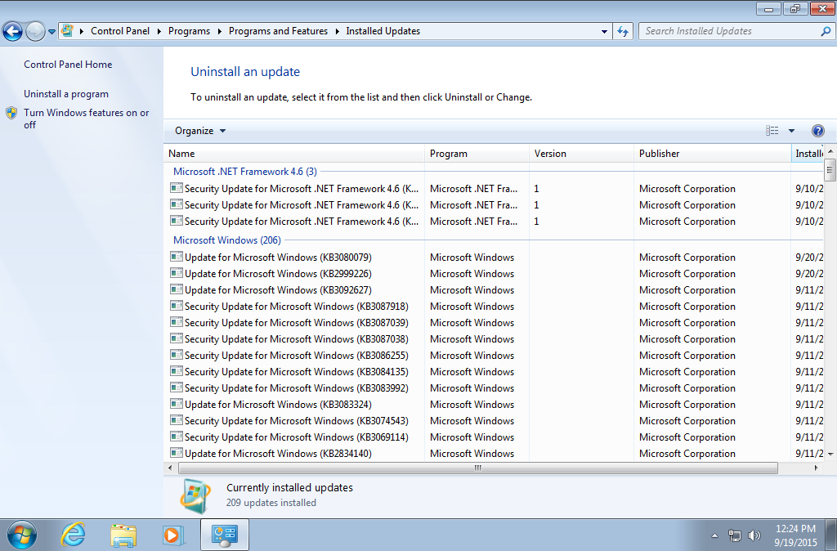Open the view options dropdown arrow
Screen dimensions: 837x551
pos(791,131)
